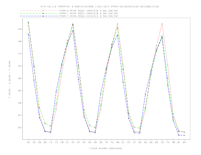Click the x-axis hour label 57
This screenshot has width=201, height=155.
[x=134, y=142]
